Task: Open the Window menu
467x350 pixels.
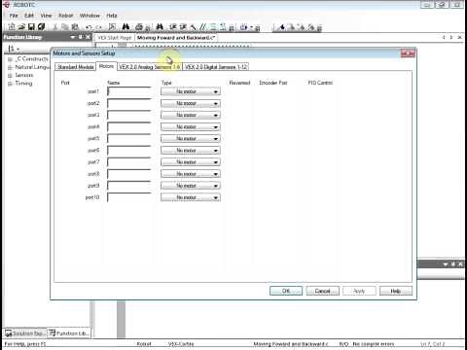Action: (x=90, y=16)
